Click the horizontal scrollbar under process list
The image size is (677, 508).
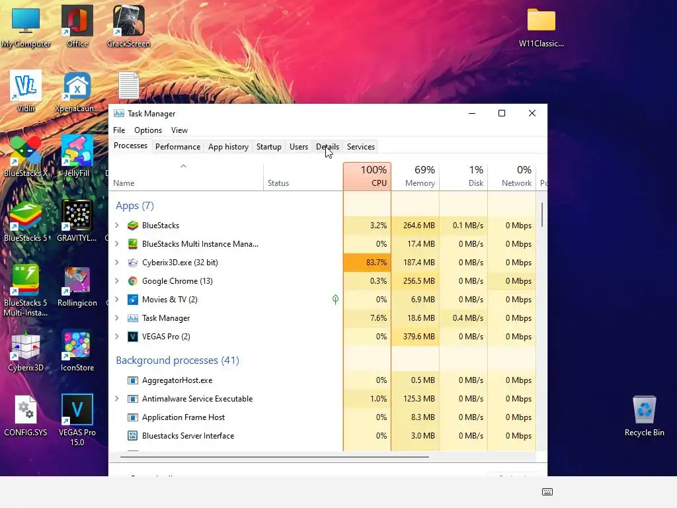click(274, 456)
